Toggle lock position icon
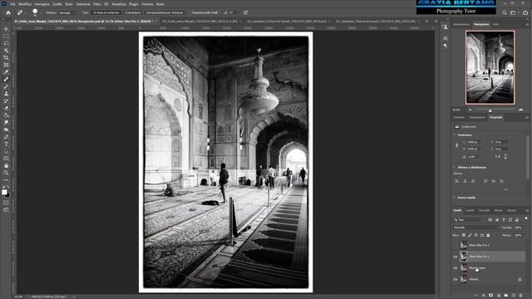Image resolution: width=532 pixels, height=299 pixels. click(x=475, y=235)
